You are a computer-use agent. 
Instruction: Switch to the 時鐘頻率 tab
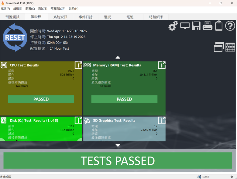click(x=156, y=17)
